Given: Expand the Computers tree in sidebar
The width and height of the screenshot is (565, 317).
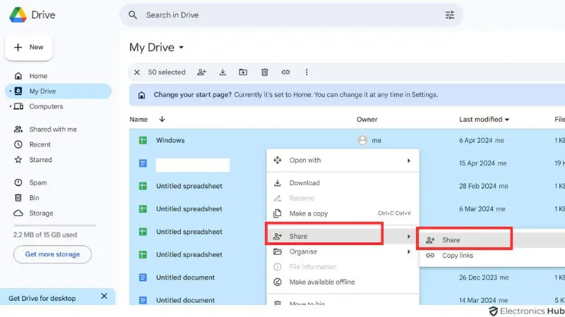Looking at the screenshot, I should pyautogui.click(x=10, y=106).
